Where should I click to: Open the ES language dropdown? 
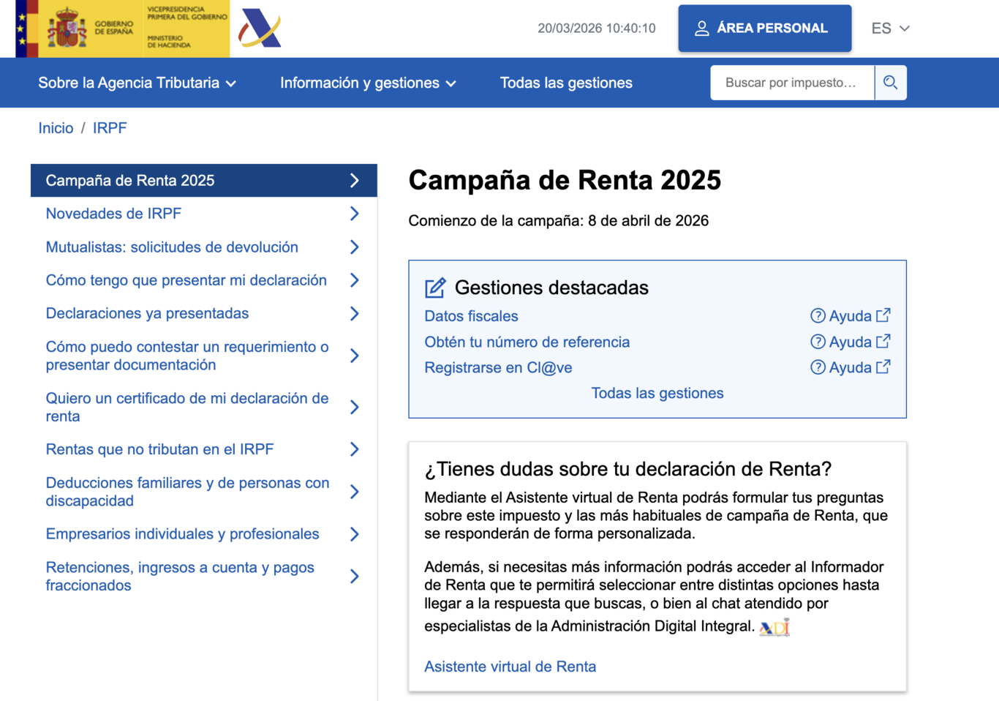(890, 29)
